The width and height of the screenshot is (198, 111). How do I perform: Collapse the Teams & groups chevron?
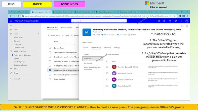(38, 51)
